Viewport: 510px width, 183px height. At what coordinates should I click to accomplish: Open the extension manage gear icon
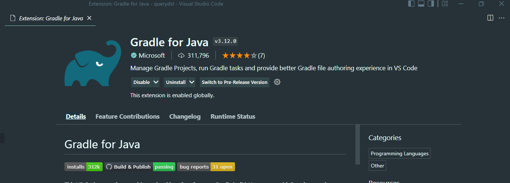[277, 82]
